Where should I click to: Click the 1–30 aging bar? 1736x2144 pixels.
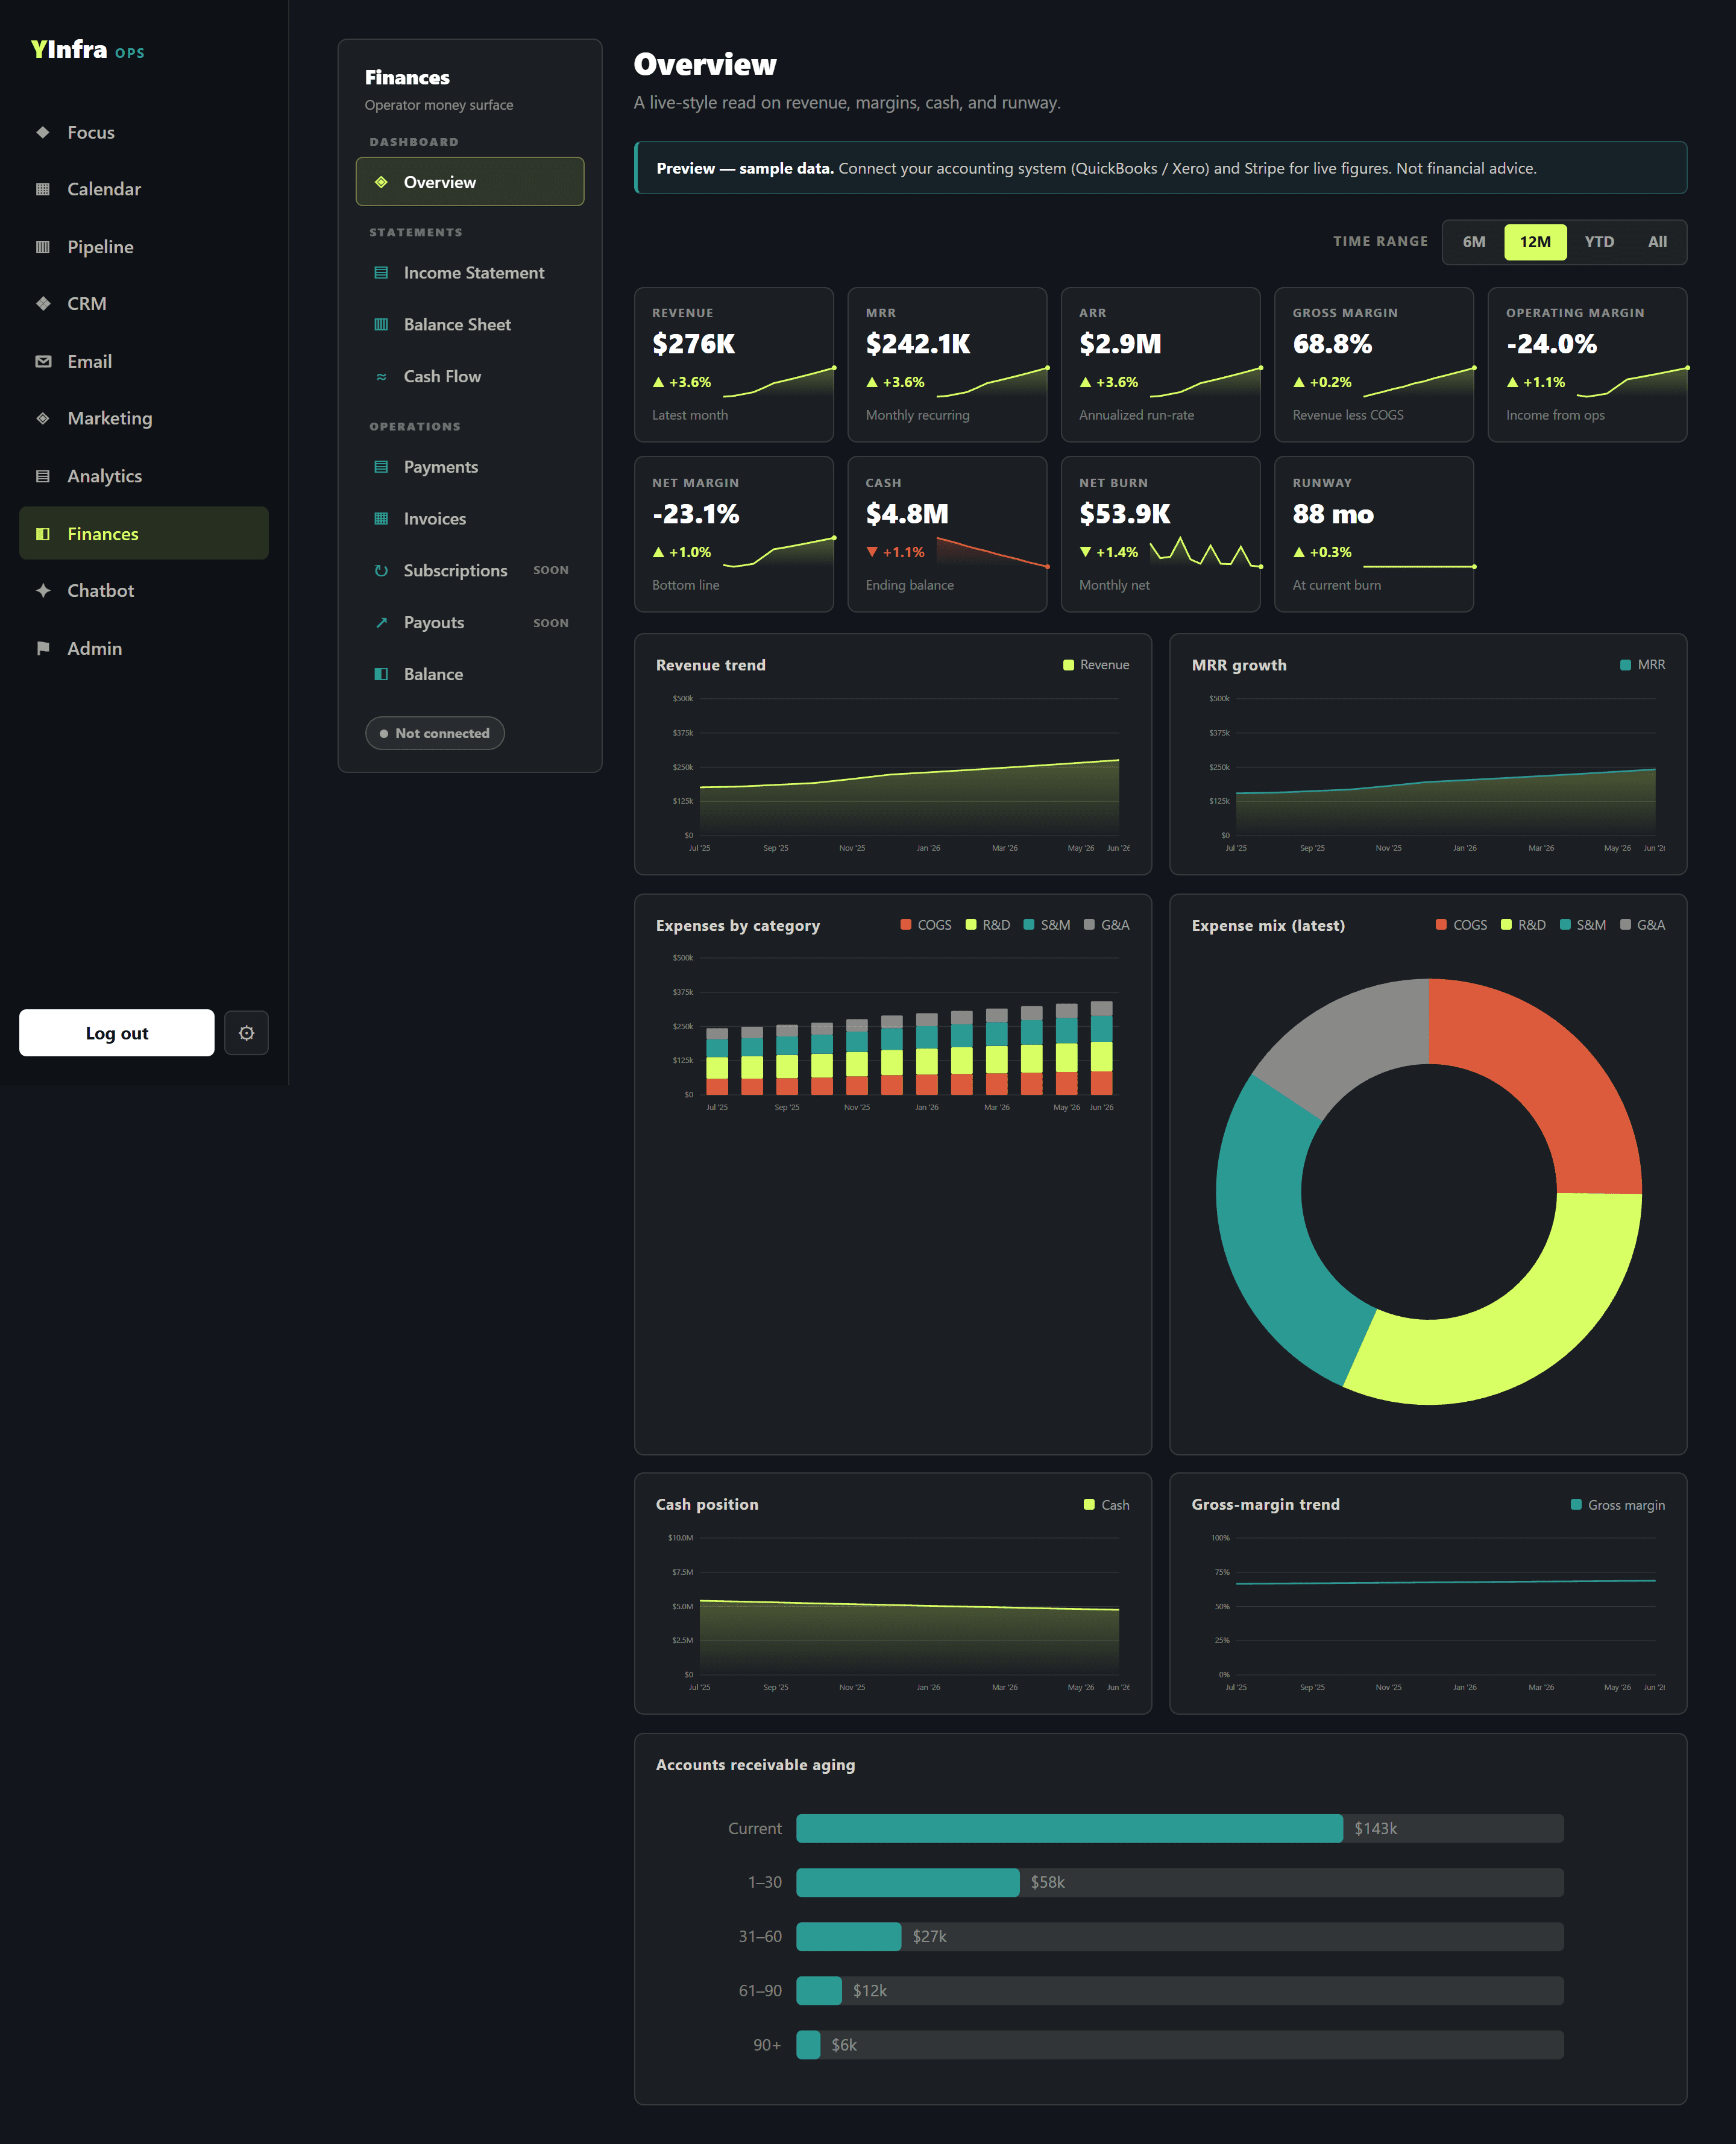pos(907,1882)
